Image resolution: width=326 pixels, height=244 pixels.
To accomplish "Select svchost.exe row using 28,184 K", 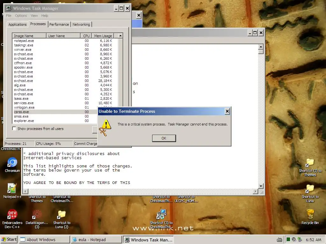I will 65,81.
